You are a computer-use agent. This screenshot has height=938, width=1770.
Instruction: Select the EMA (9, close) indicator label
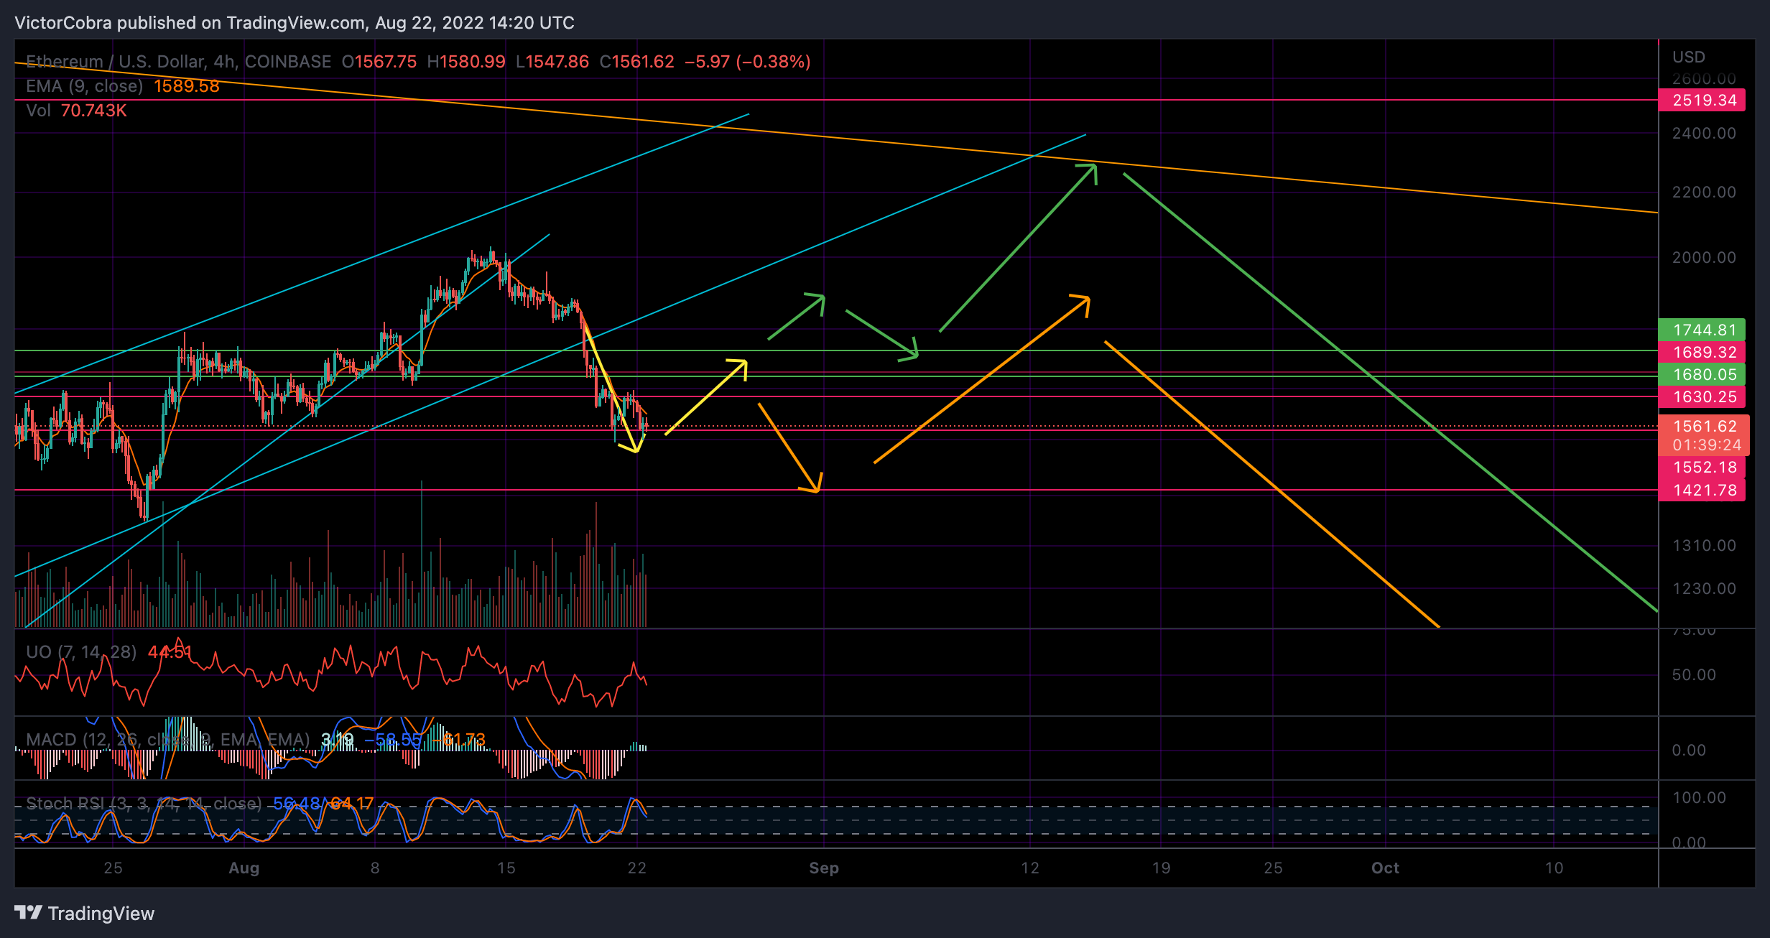click(85, 86)
